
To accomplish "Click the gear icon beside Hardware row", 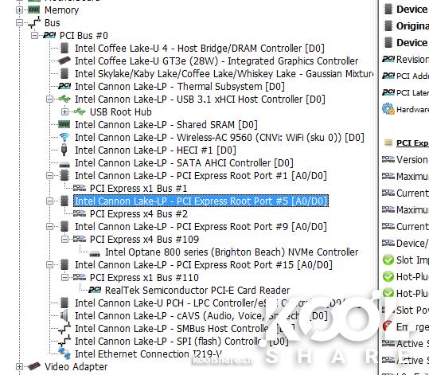I will pyautogui.click(x=388, y=109).
